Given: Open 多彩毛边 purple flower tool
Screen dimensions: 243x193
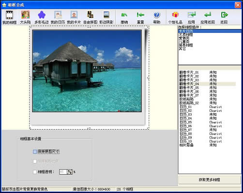Looking at the screenshot, I should coord(42,15).
